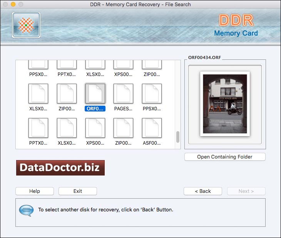Viewport: 281px width, 238px height.
Task: Select the XLSX0 file in the bottom row
Action: click(67, 128)
